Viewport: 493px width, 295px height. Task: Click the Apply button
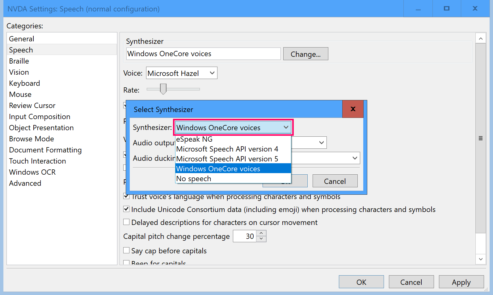click(461, 282)
